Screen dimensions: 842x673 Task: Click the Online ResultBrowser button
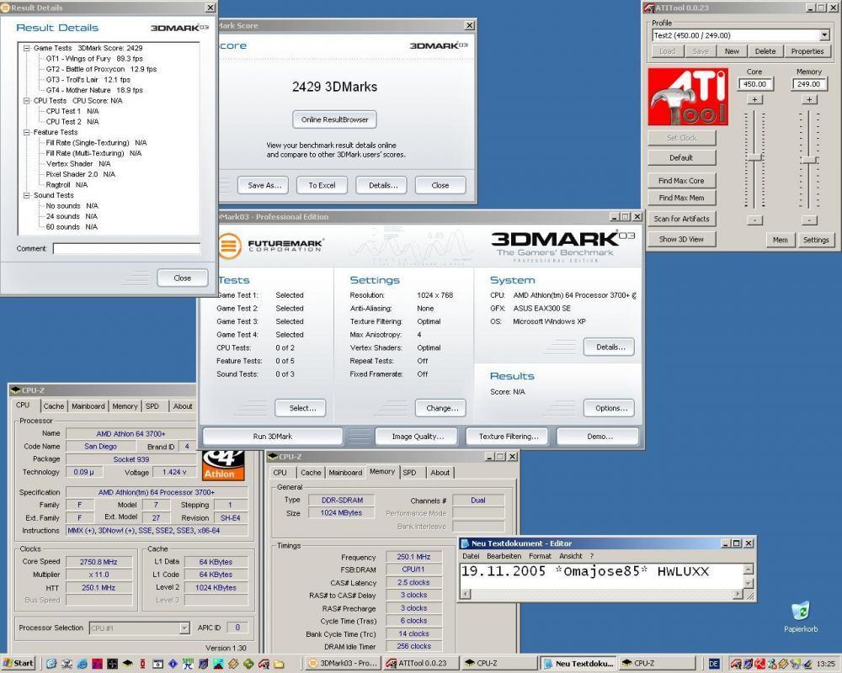pyautogui.click(x=334, y=119)
